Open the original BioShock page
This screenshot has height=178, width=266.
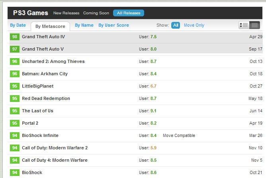coord(32,172)
